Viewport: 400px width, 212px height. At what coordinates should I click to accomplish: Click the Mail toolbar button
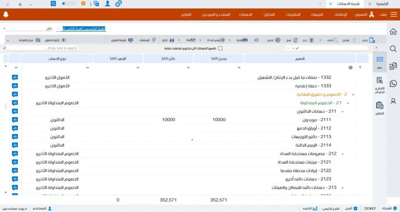click(x=191, y=40)
